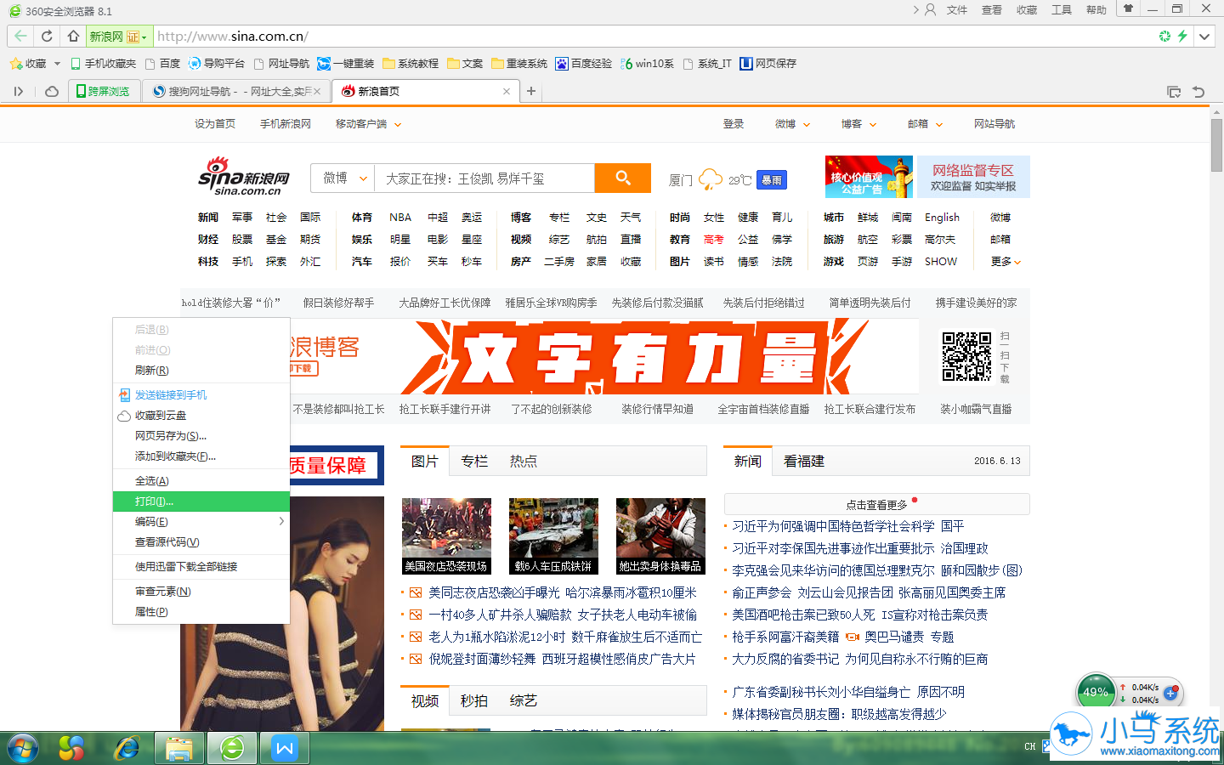
Task: Open the NBA category link
Action: (x=400, y=218)
